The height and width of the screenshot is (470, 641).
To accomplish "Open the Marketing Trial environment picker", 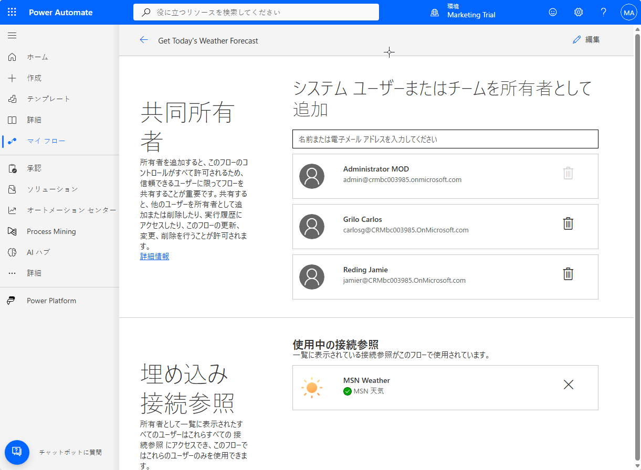I will 471,12.
